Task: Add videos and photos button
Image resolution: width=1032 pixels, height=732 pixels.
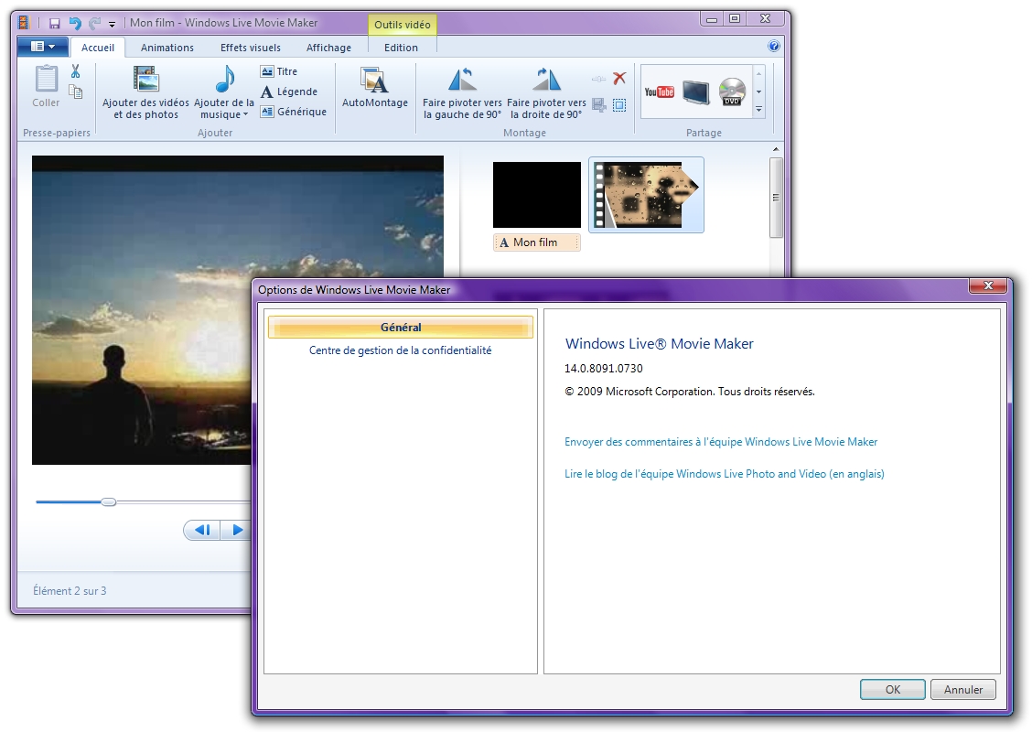Action: pos(145,91)
